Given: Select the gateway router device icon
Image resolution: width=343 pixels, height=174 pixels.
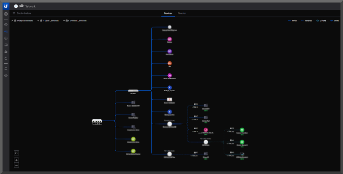Looking at the screenshot, I should tap(97, 121).
